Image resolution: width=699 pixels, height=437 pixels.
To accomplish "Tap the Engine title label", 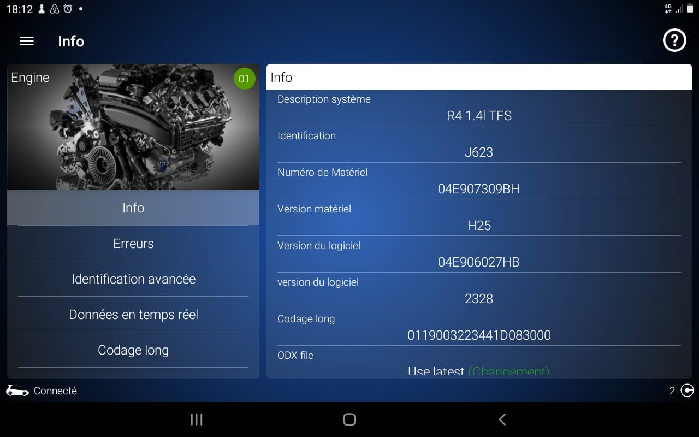I will point(30,78).
